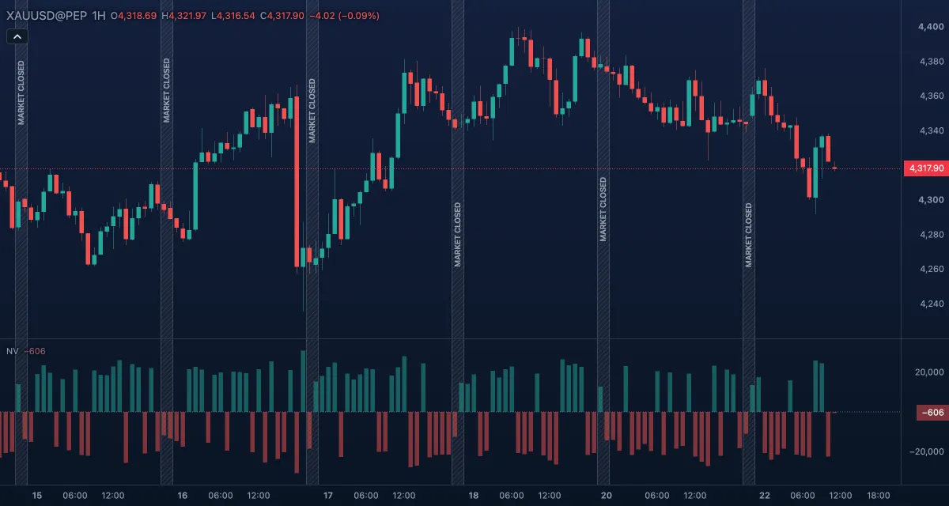Click the −20,000 volume axis label
The width and height of the screenshot is (949, 506).
(x=927, y=451)
